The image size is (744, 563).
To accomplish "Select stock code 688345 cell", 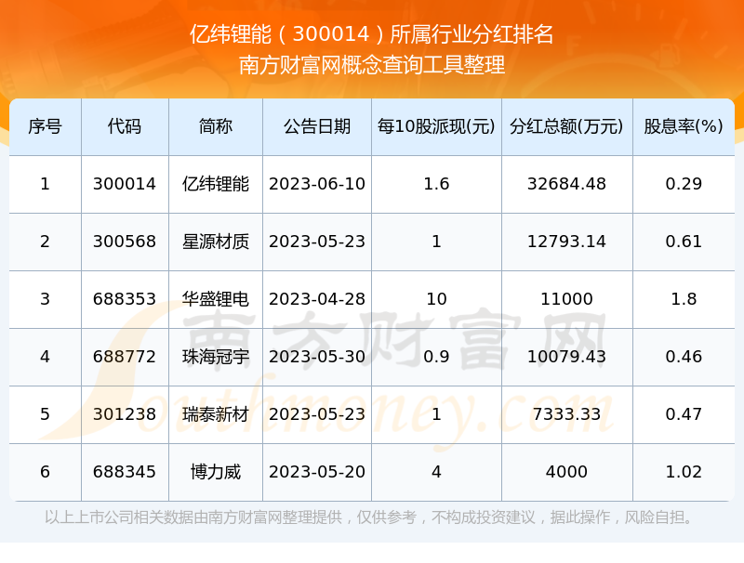I will (125, 472).
